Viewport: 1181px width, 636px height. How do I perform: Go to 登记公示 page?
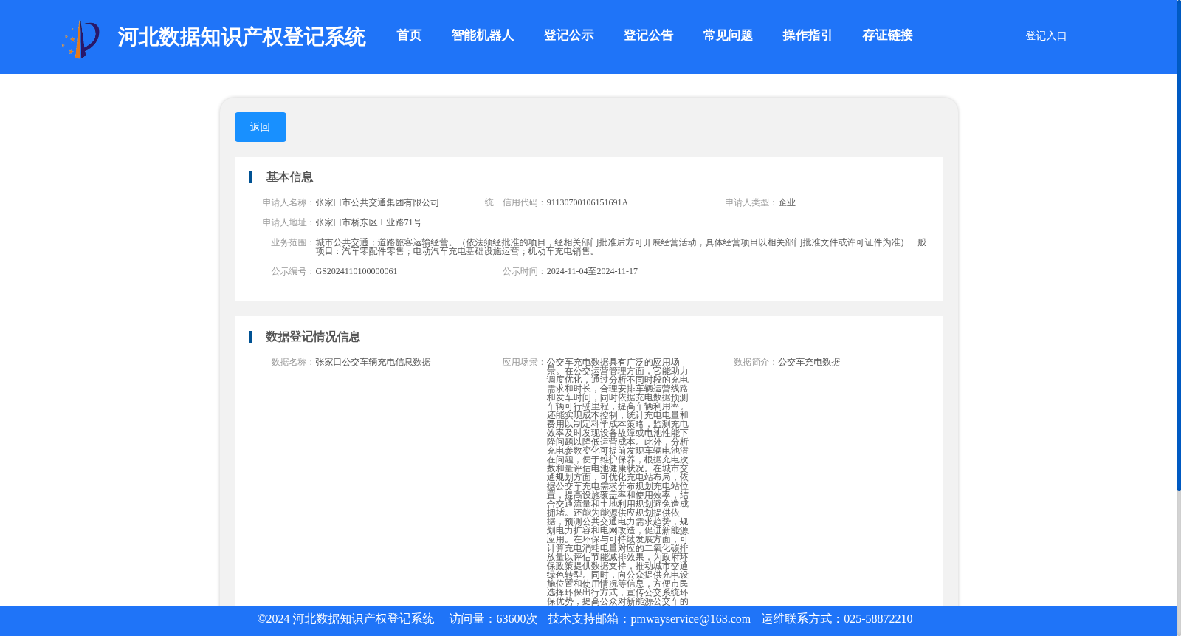click(568, 35)
